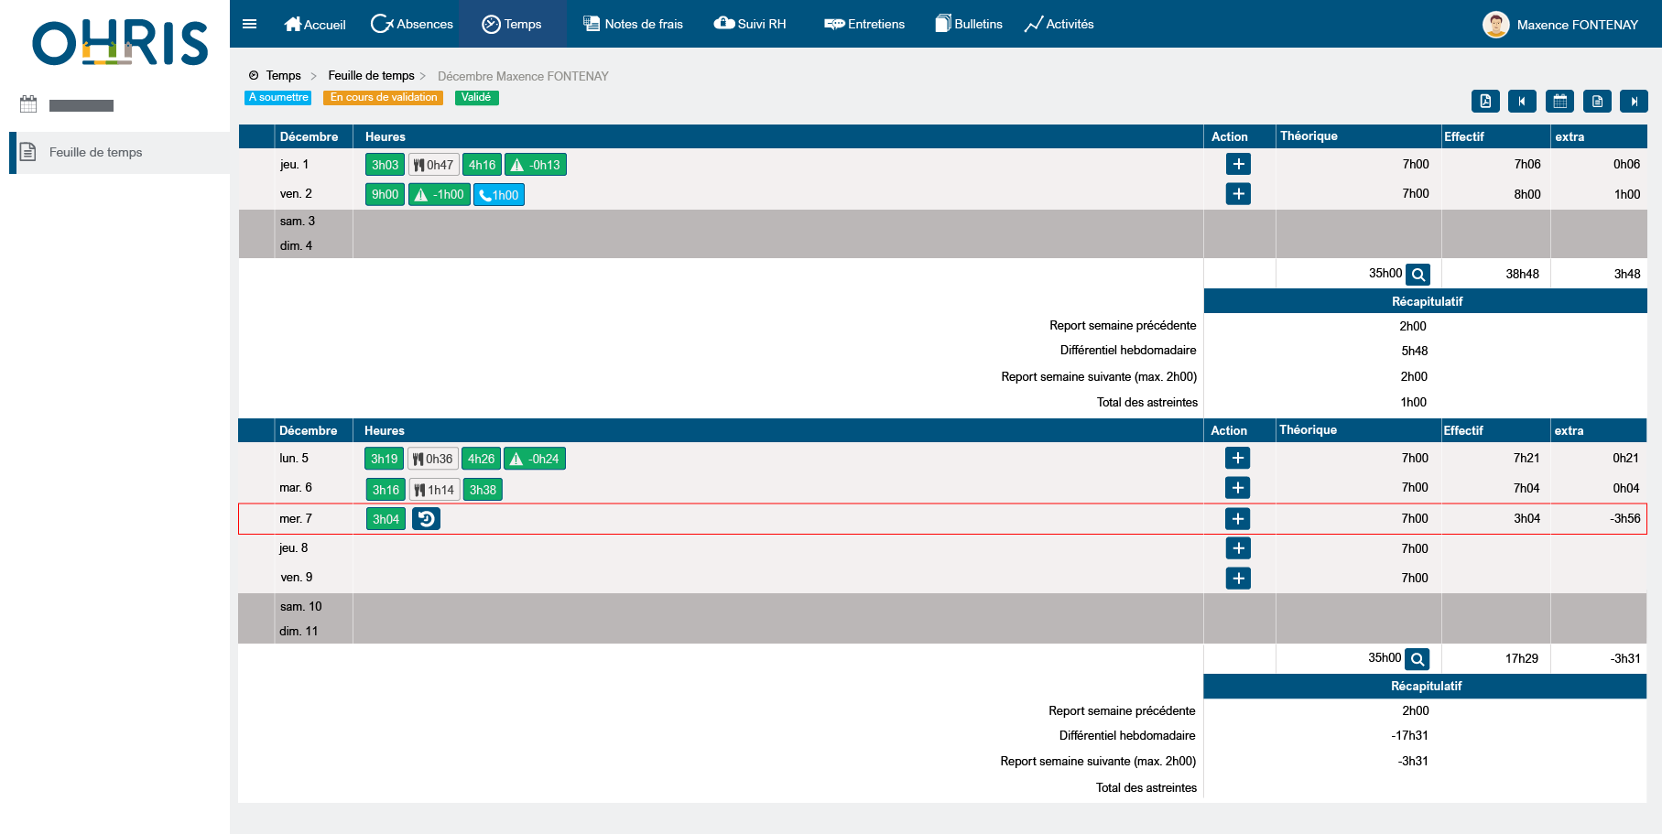1662x834 pixels.
Task: Click the restore clock icon on mer. 7
Action: coord(426,519)
